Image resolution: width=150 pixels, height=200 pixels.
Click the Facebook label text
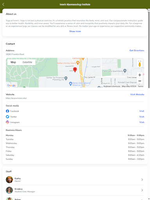[x=14, y=111]
